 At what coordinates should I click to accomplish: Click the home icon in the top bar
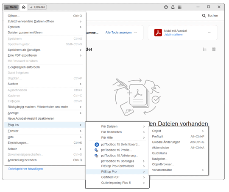pos(24,7)
